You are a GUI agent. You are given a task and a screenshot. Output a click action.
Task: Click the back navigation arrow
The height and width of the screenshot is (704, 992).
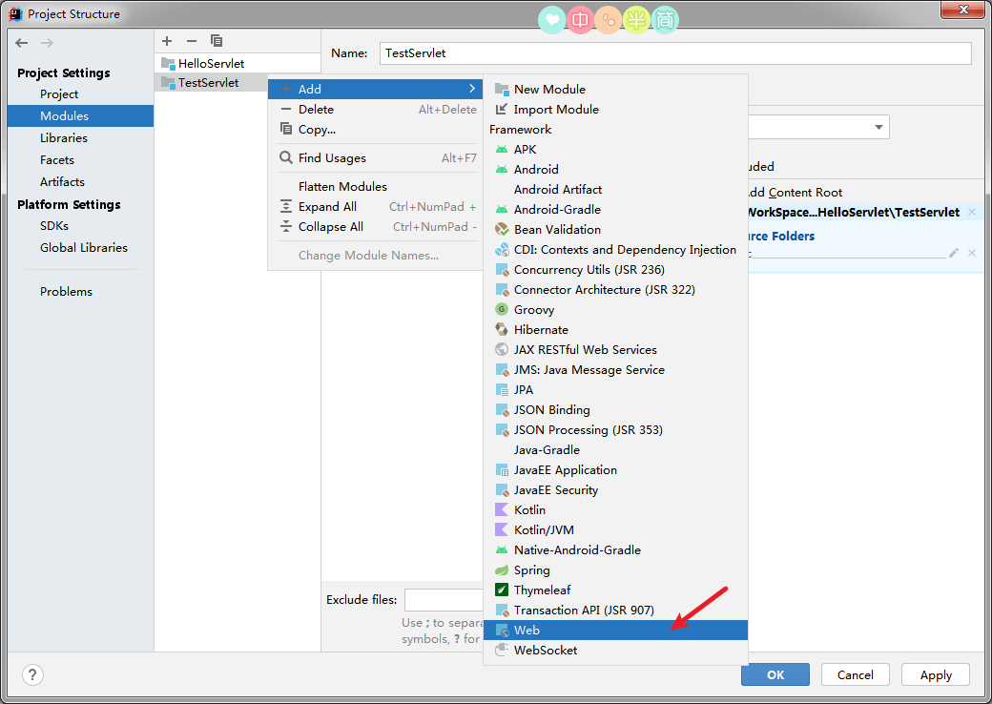point(22,43)
